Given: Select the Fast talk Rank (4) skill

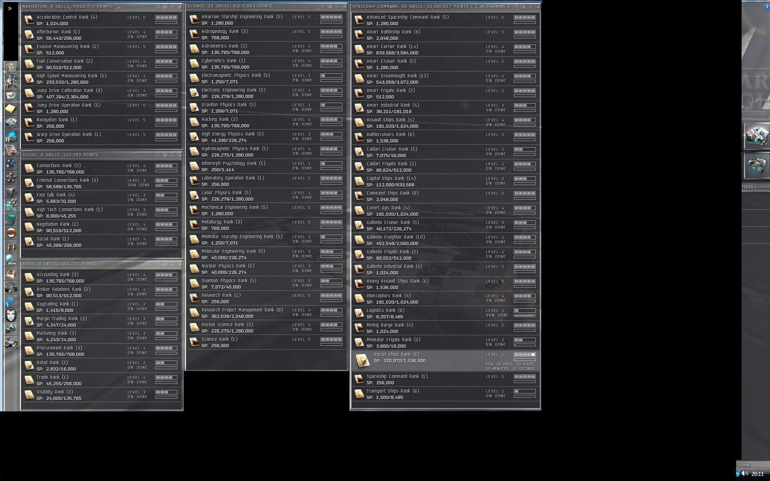Looking at the screenshot, I should (x=101, y=198).
